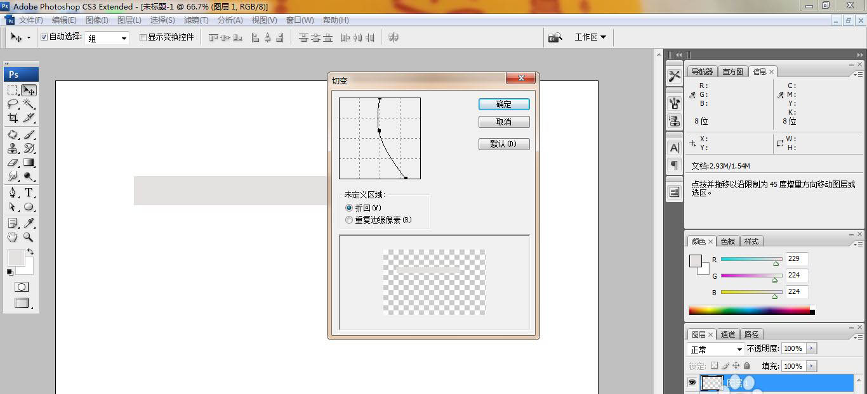Open the 滤镜(T) menu
Image resolution: width=867 pixels, height=394 pixels.
point(195,20)
